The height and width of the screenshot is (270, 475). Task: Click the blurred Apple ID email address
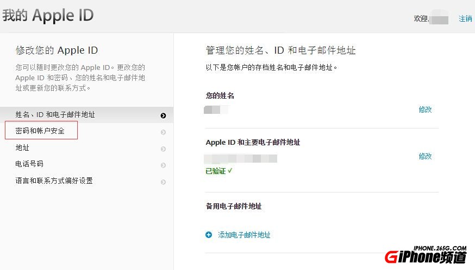(241, 158)
